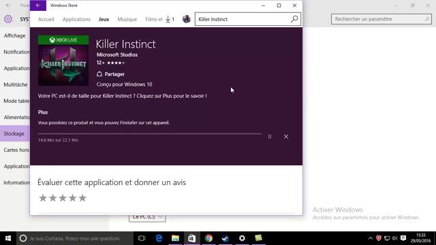
Task: Click 'Rechercher un paramètre' search field
Action: coord(381,19)
